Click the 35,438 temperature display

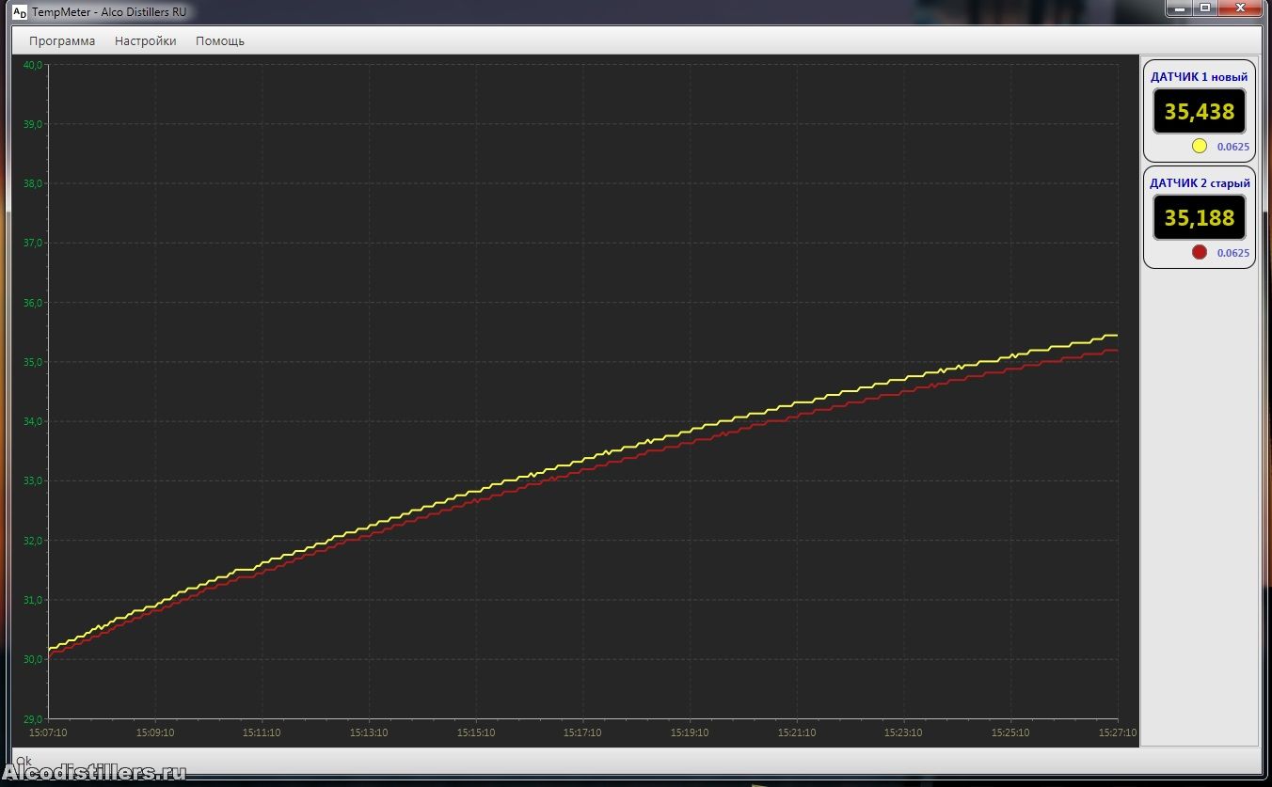click(x=1200, y=112)
